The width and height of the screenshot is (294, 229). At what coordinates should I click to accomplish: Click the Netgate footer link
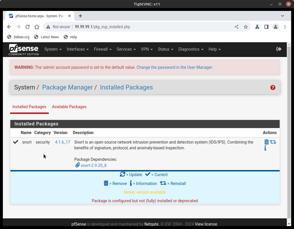tap(152, 224)
